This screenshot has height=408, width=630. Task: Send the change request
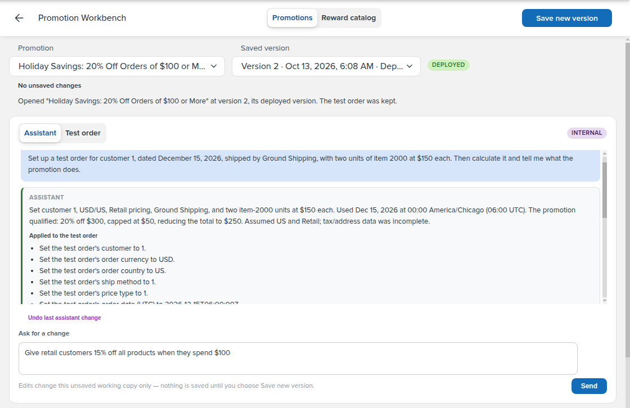click(x=589, y=386)
